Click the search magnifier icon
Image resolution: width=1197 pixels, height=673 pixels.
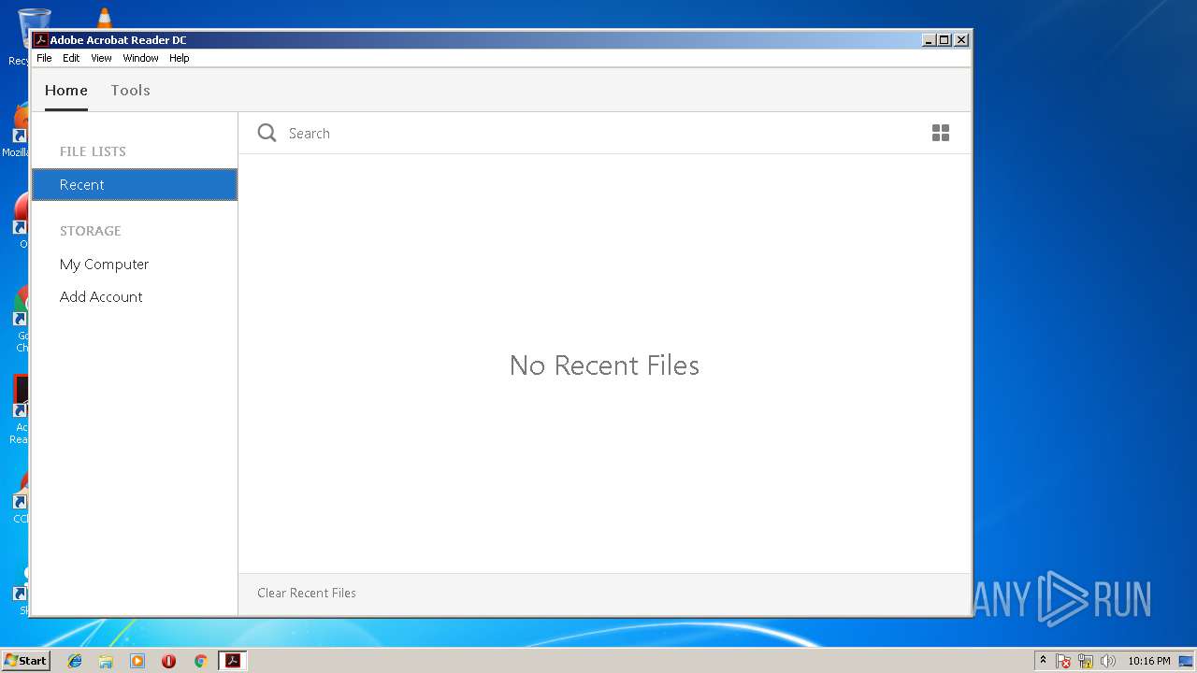point(267,133)
